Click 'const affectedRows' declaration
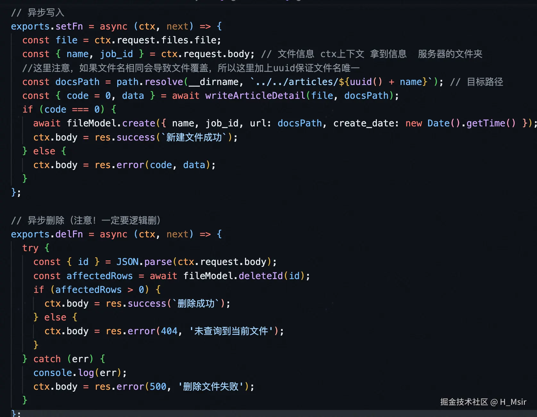Screen dimensions: 537x417 pyautogui.click(x=83, y=276)
